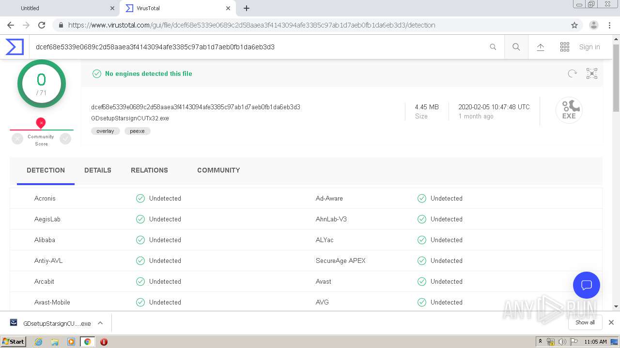Show hidden tray icons arrow
The image size is (620, 348).
pyautogui.click(x=540, y=342)
